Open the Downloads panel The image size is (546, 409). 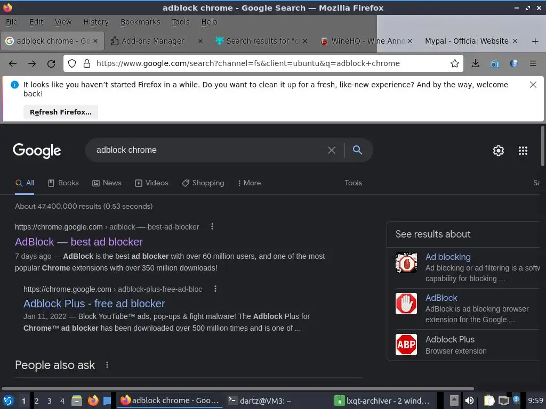[x=475, y=63]
